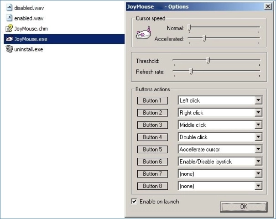This screenshot has height=219, width=276.
Task: Open Button 7 action dropdown
Action: pos(258,173)
